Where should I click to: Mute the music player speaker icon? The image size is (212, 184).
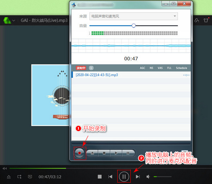(x=148, y=177)
